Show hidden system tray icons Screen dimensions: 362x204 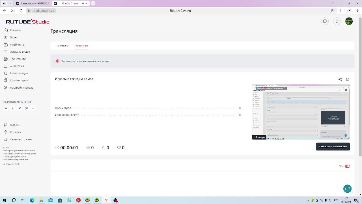click(308, 200)
